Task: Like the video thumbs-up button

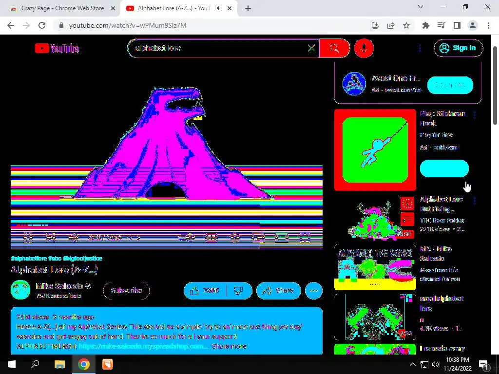Action: [205, 290]
